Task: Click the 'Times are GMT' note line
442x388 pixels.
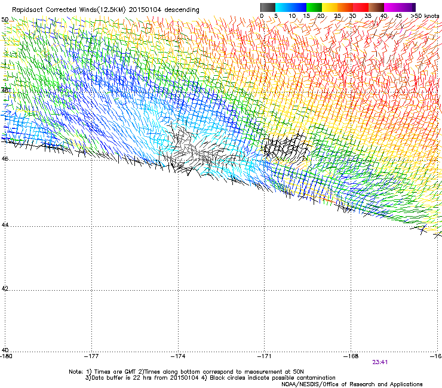Action: (186, 372)
